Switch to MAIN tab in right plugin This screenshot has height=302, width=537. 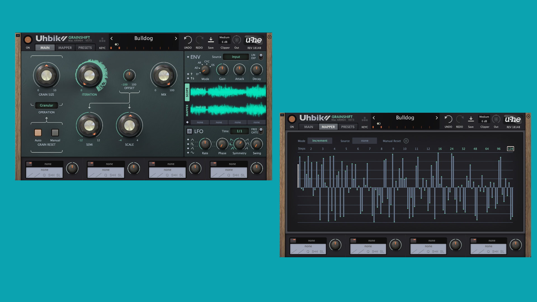pos(308,127)
